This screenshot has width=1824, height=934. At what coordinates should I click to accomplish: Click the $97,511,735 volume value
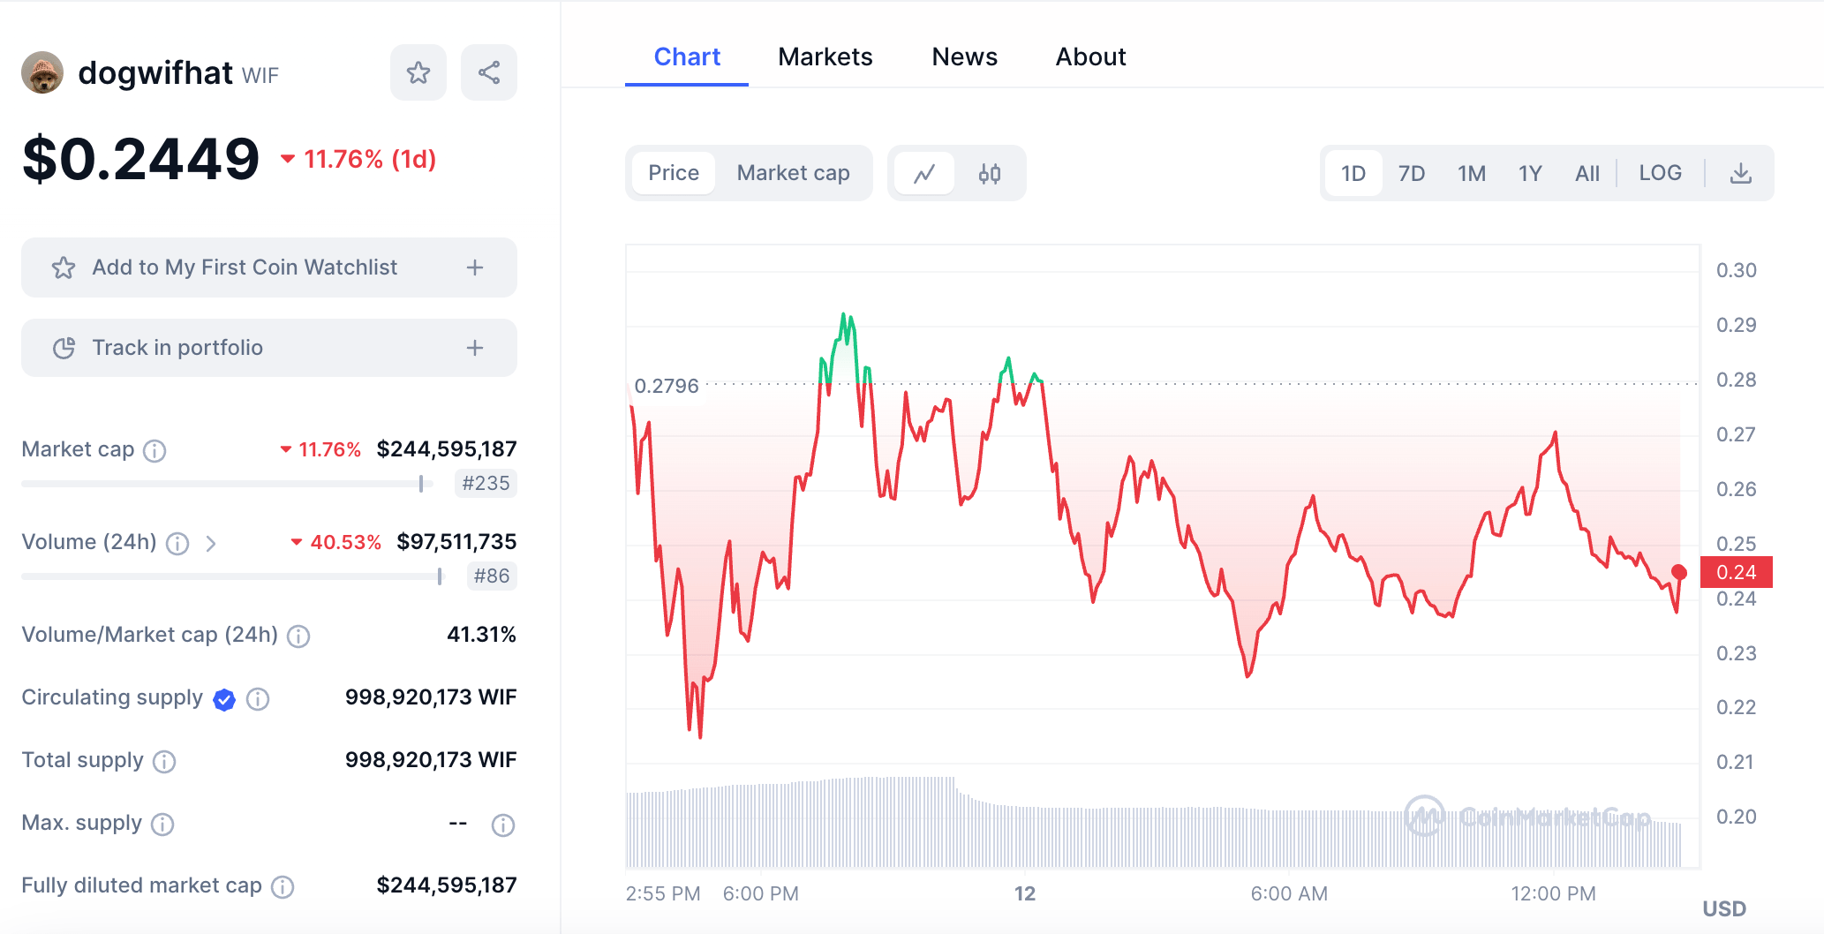(456, 542)
